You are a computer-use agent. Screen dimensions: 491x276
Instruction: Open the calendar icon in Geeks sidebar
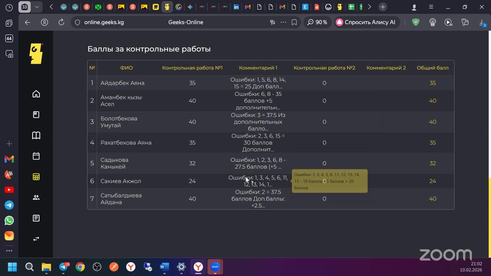36,156
